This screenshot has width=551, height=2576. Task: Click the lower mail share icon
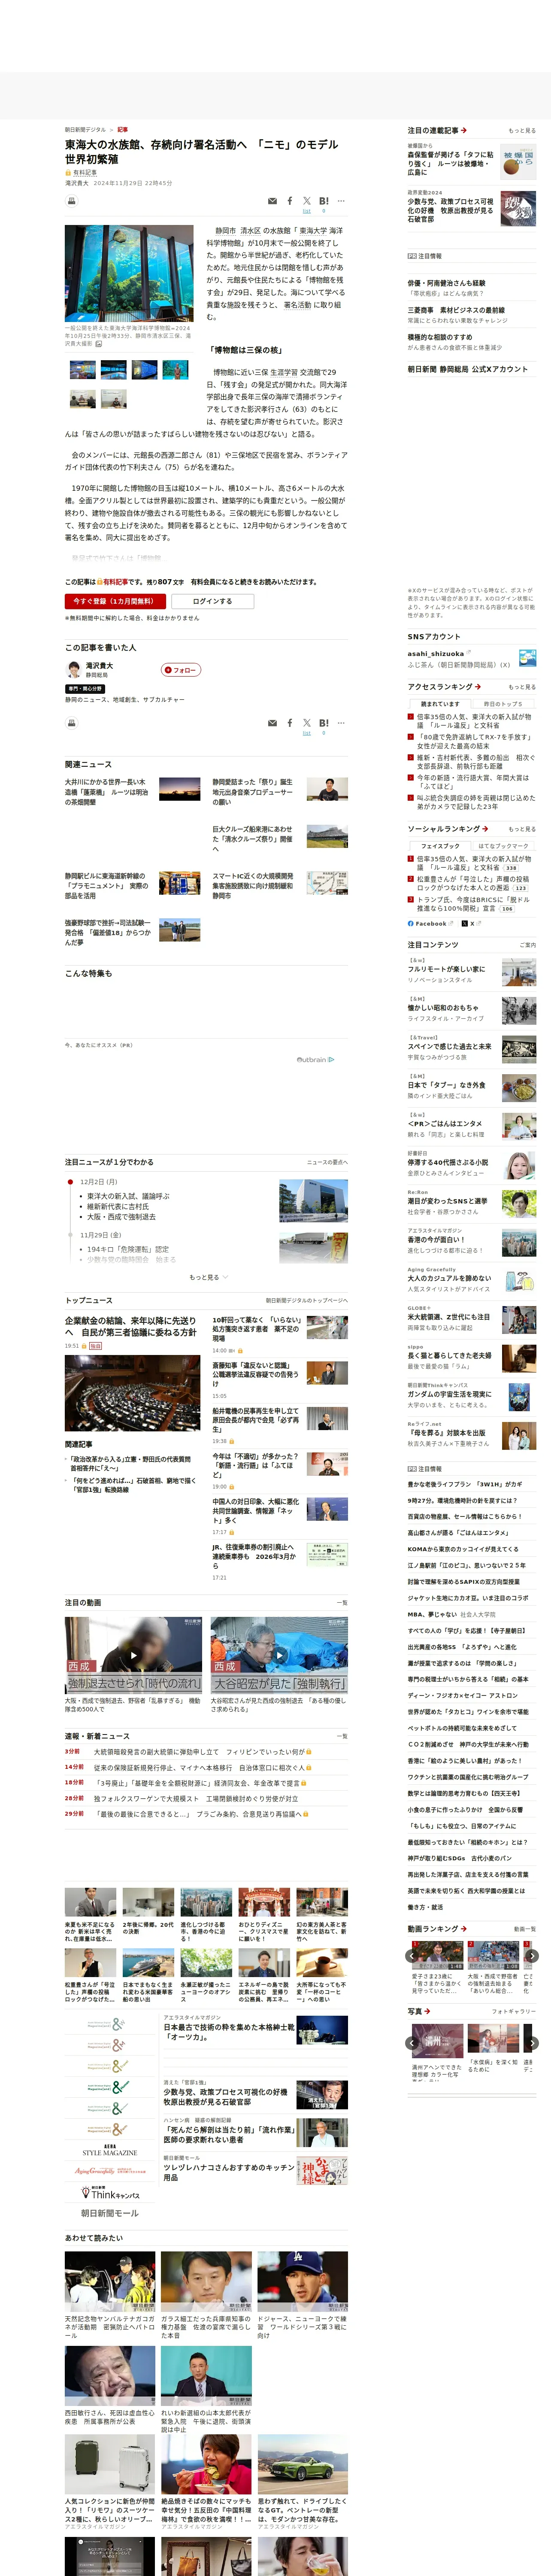click(272, 723)
